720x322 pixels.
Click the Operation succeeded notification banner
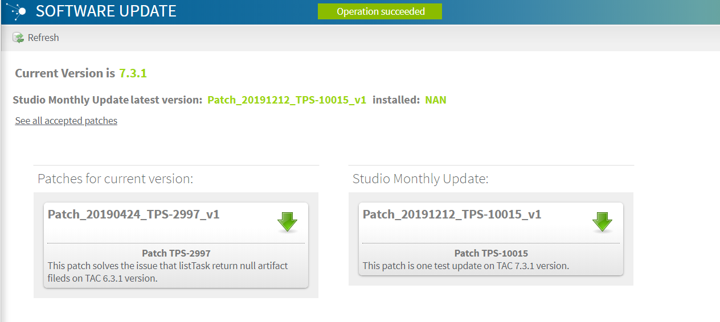(380, 11)
